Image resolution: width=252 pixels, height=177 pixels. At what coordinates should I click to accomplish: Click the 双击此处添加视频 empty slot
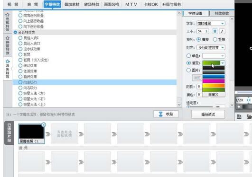[65, 134]
